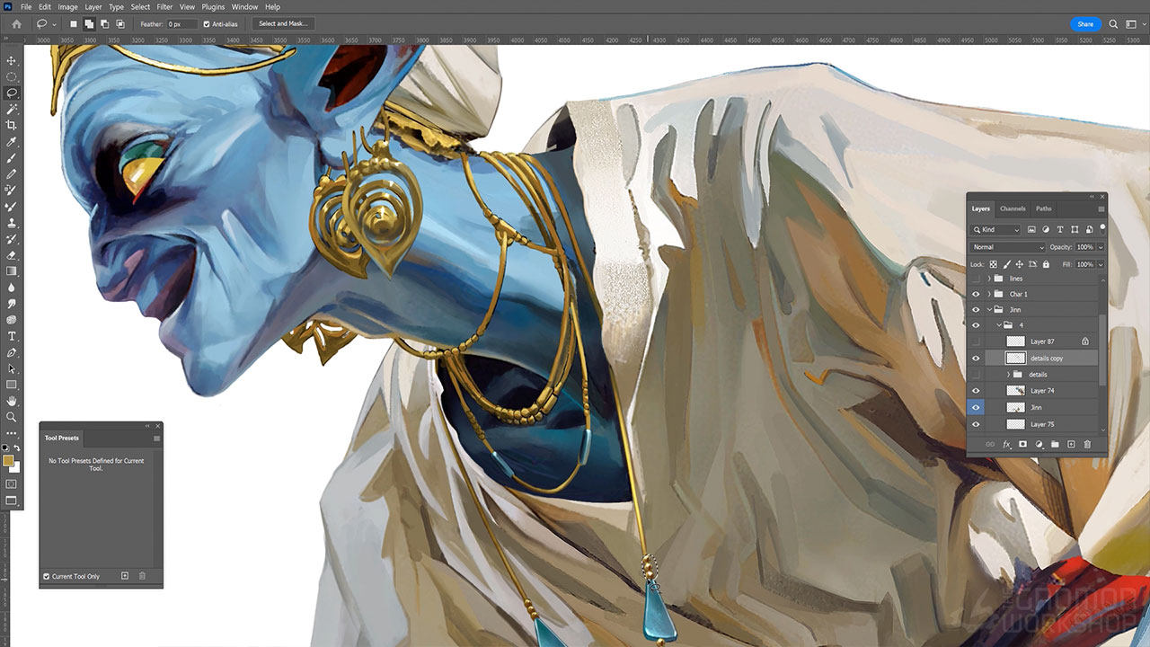
Task: Hide Layer 75
Action: click(x=976, y=424)
